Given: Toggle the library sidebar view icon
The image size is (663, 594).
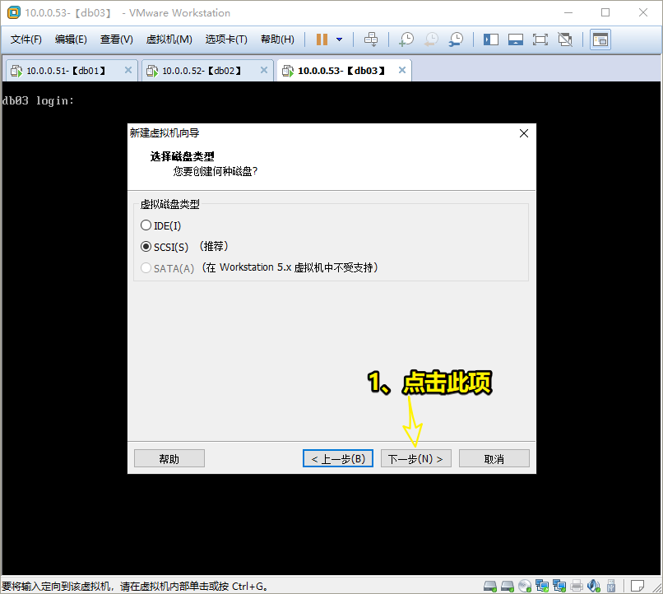Looking at the screenshot, I should tap(491, 39).
